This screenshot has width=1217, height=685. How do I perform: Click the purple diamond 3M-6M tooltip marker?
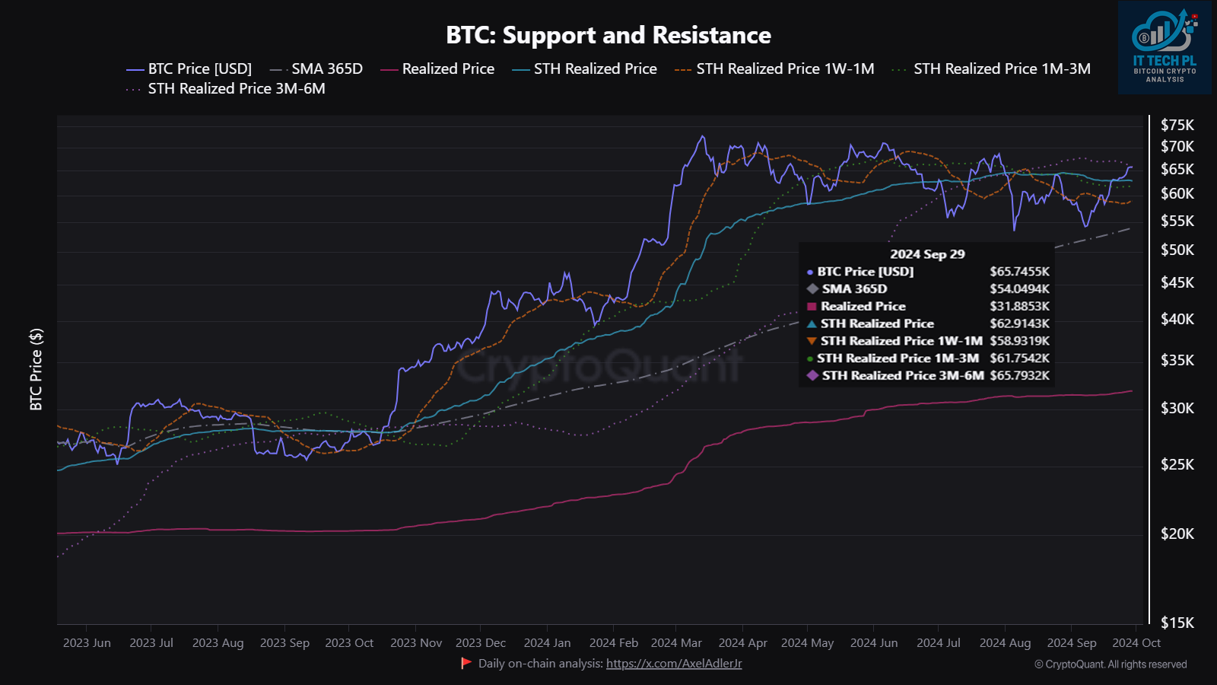click(812, 375)
